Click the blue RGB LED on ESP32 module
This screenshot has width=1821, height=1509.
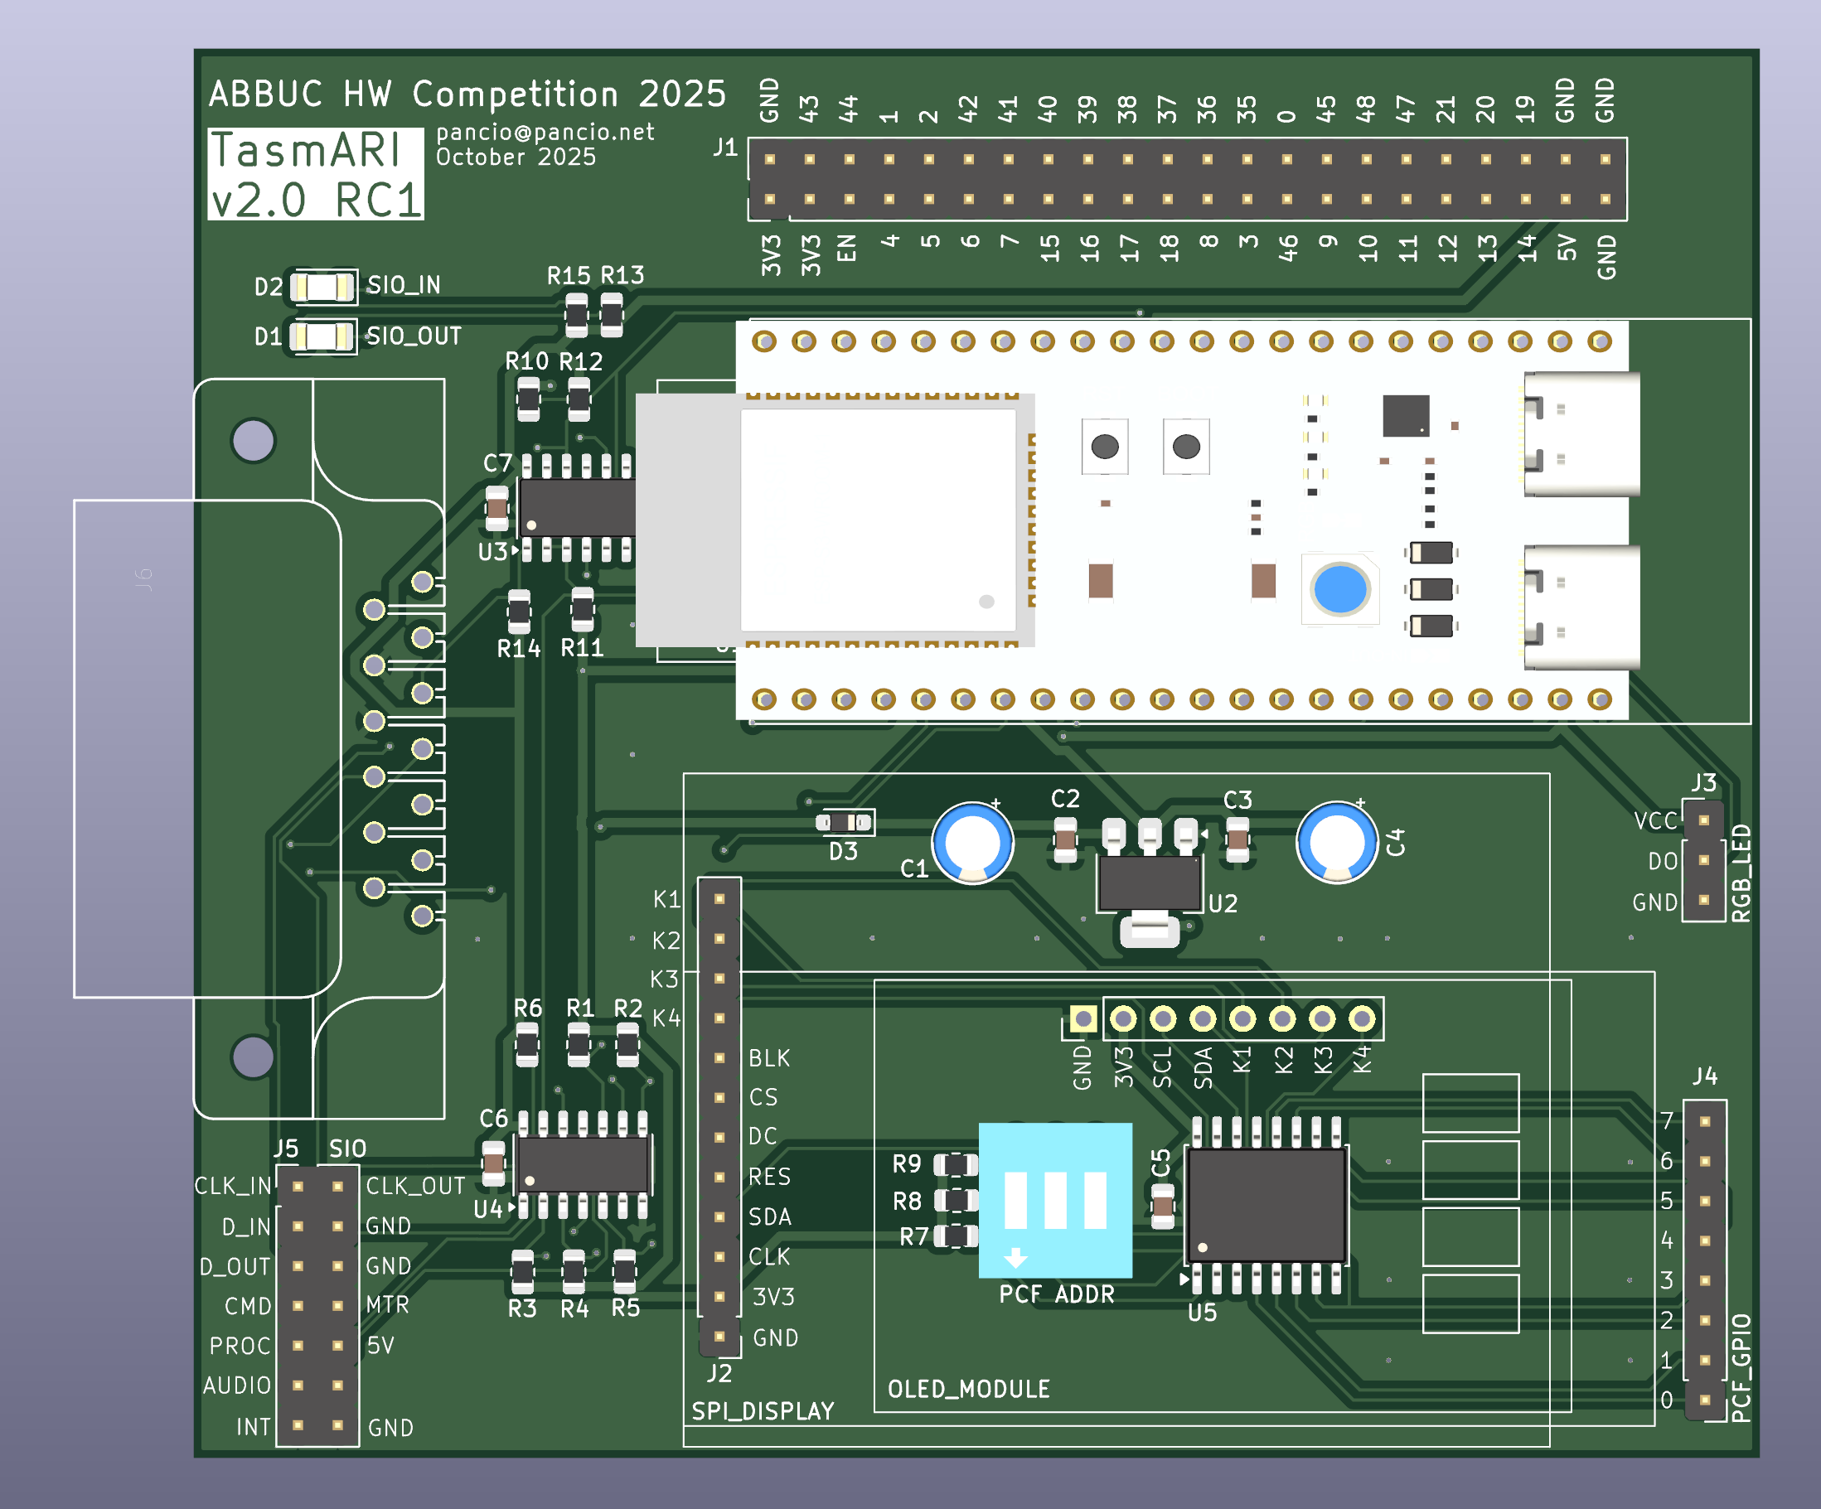(1339, 589)
